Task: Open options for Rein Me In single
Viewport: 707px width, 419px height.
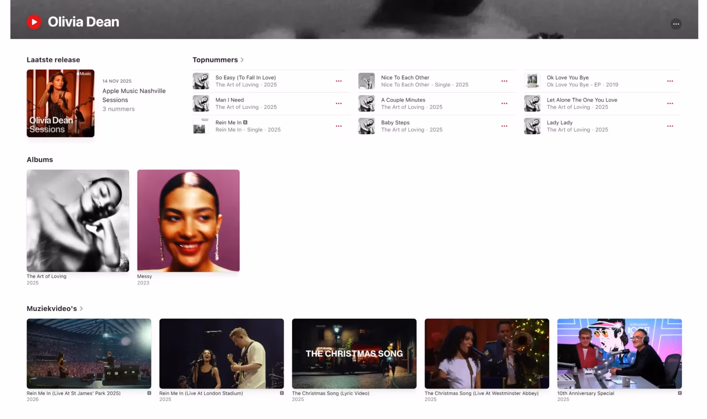Action: coord(338,126)
